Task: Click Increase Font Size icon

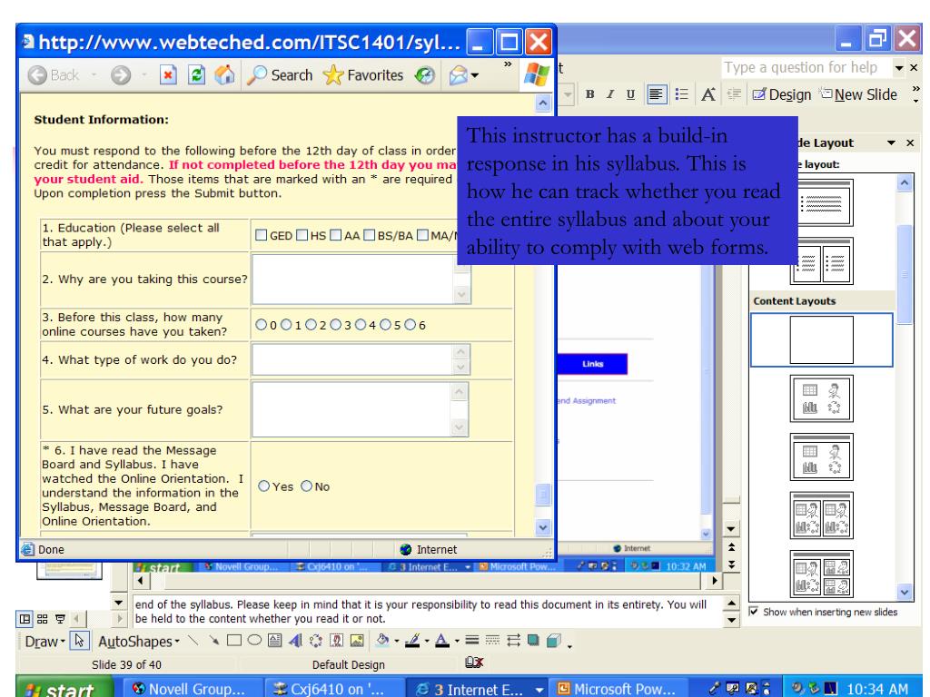Action: 708,94
